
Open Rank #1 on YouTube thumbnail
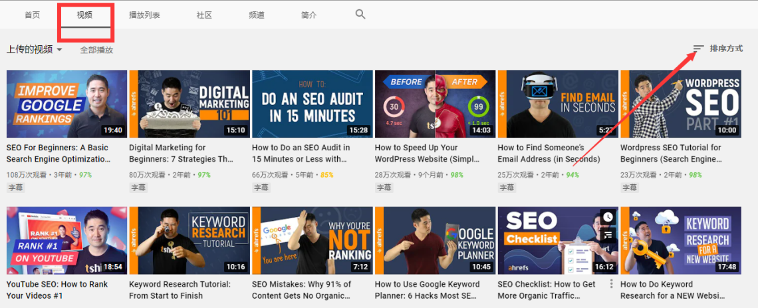coord(66,241)
